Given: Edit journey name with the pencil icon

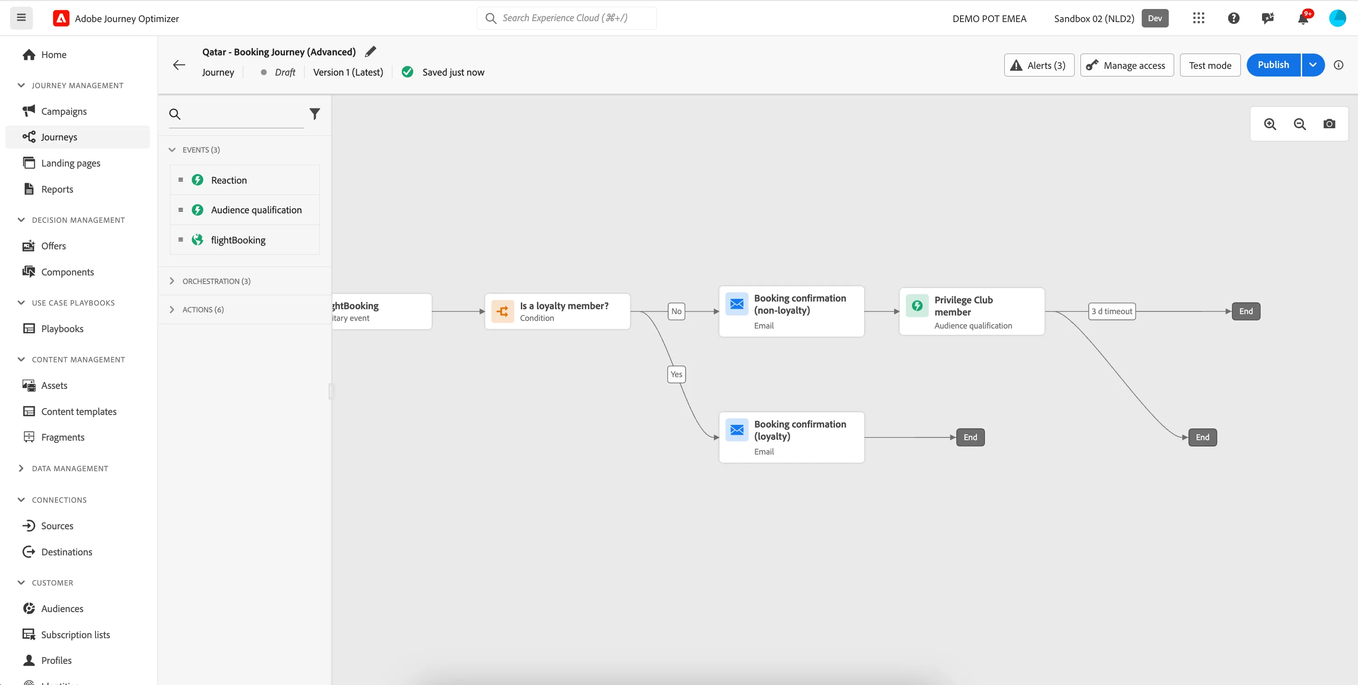Looking at the screenshot, I should click(x=371, y=52).
